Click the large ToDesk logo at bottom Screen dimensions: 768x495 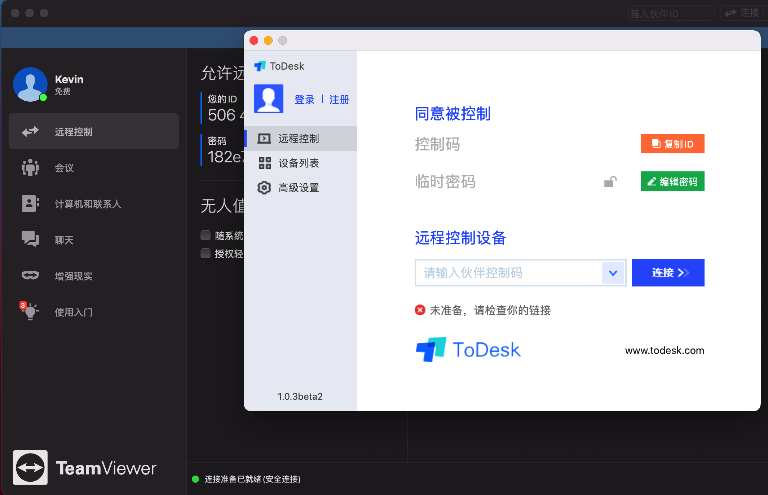[x=468, y=350]
